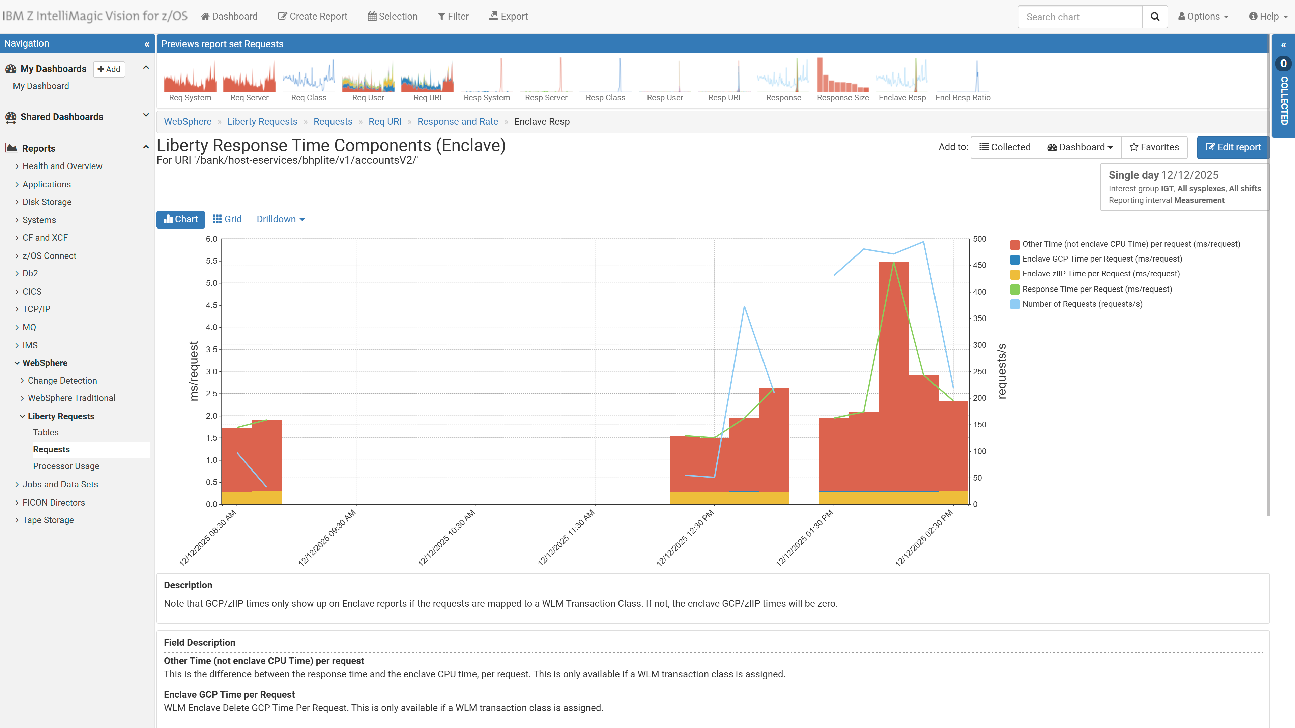Collapse the Navigation panel with double chevron
Image resolution: width=1295 pixels, height=728 pixels.
click(147, 44)
